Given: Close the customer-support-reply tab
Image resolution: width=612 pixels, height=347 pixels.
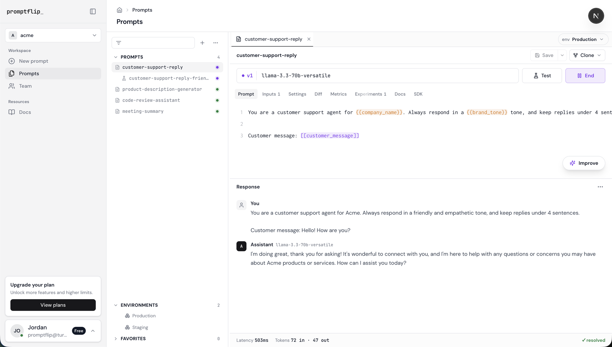Looking at the screenshot, I should coord(309,39).
